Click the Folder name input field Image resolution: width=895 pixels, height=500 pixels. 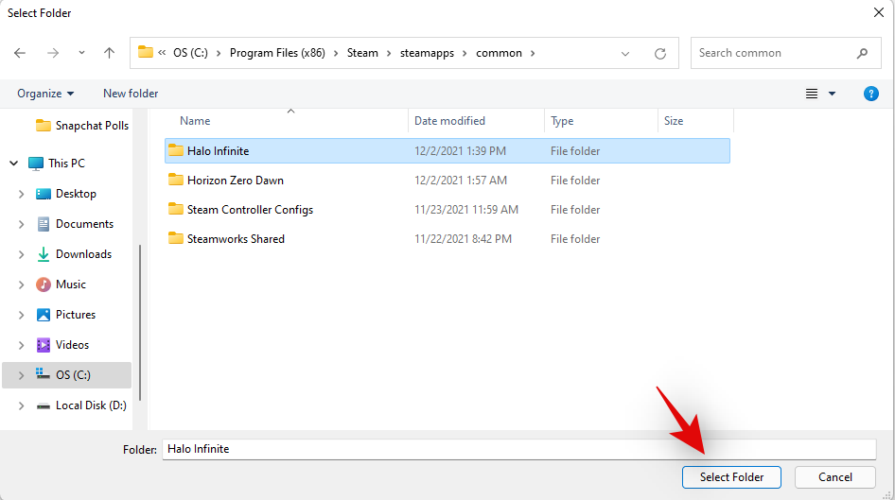point(518,449)
